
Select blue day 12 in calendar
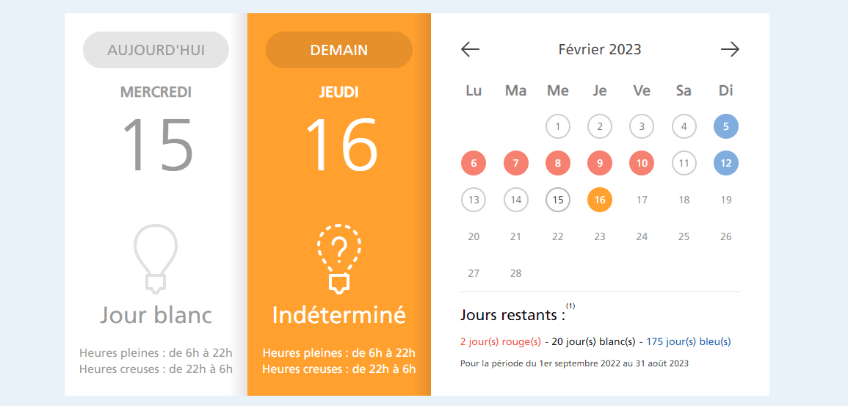726,163
